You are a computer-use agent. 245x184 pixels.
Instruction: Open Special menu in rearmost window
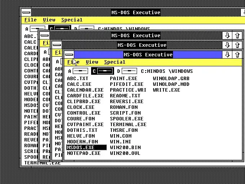click(x=72, y=20)
